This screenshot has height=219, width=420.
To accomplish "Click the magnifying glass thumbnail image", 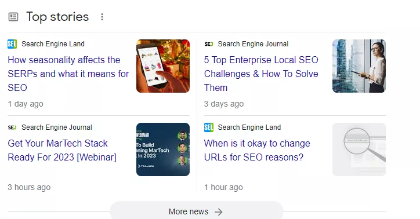I will pyautogui.click(x=359, y=149).
